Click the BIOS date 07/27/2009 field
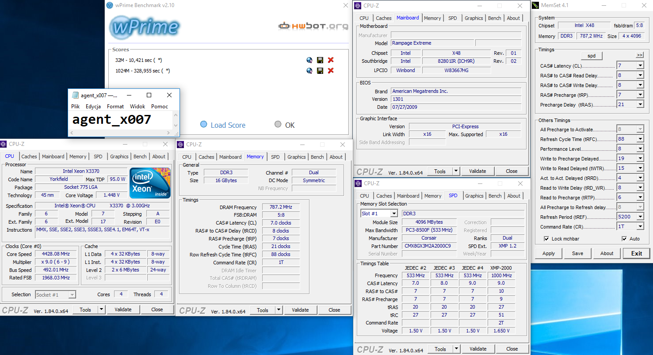The image size is (653, 355). pyautogui.click(x=456, y=107)
